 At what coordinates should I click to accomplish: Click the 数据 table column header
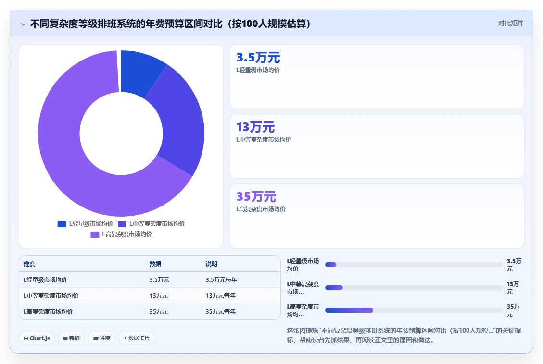tap(155, 264)
